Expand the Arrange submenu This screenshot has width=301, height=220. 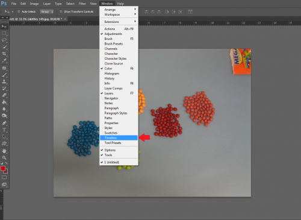click(119, 10)
